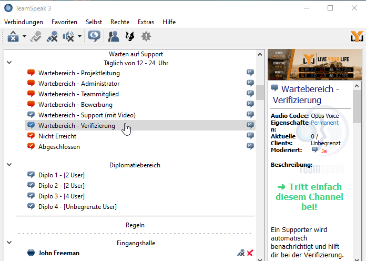Click the red channel icon of Administrator
Viewport: 366px width, 261px height.
tap(31, 83)
